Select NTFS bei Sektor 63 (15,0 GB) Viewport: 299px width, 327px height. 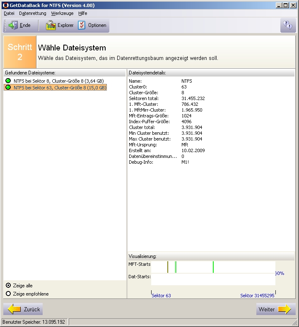(x=60, y=87)
